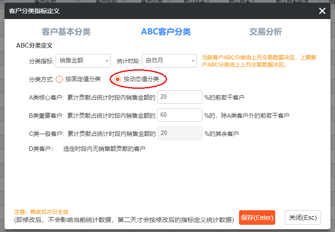Click the 客户分类指标定义 dialog title

pyautogui.click(x=34, y=10)
